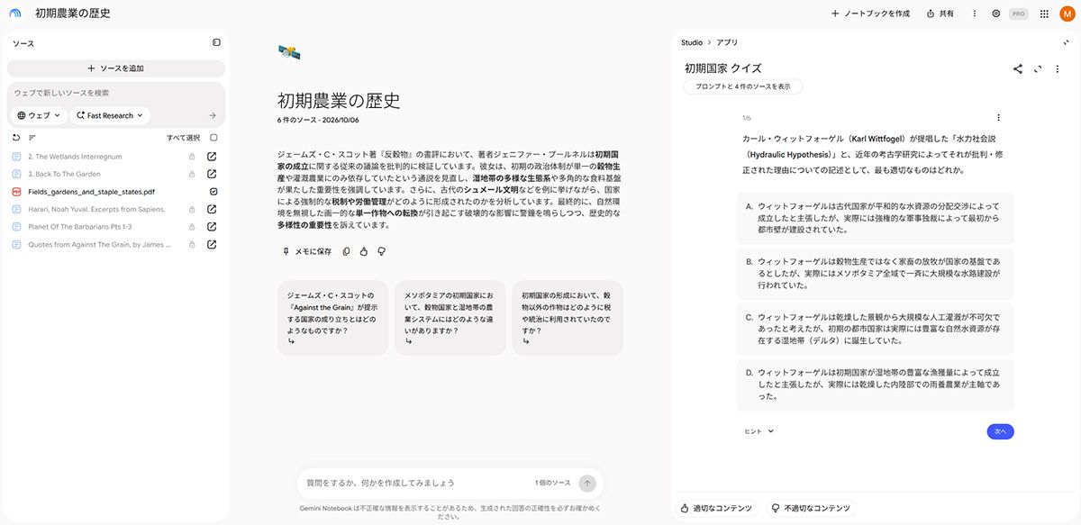Viewport: 1081px width, 525px height.
Task: Collapse the sources panel with the panel icon
Action: 216,42
